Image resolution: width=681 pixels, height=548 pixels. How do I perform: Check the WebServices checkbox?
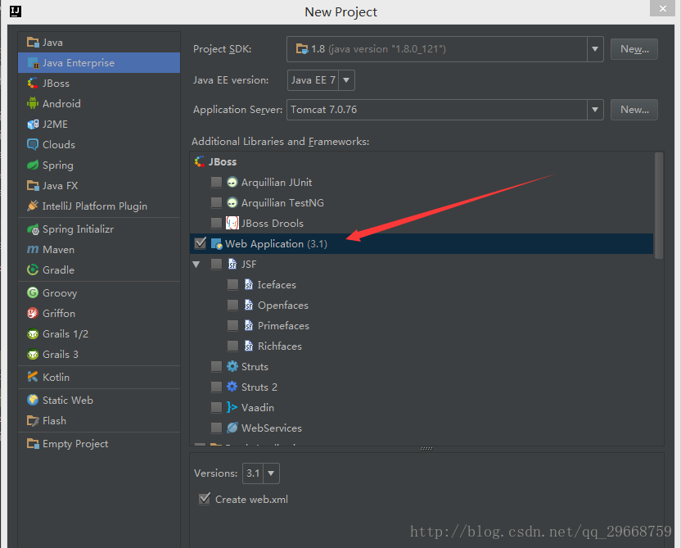pyautogui.click(x=216, y=428)
